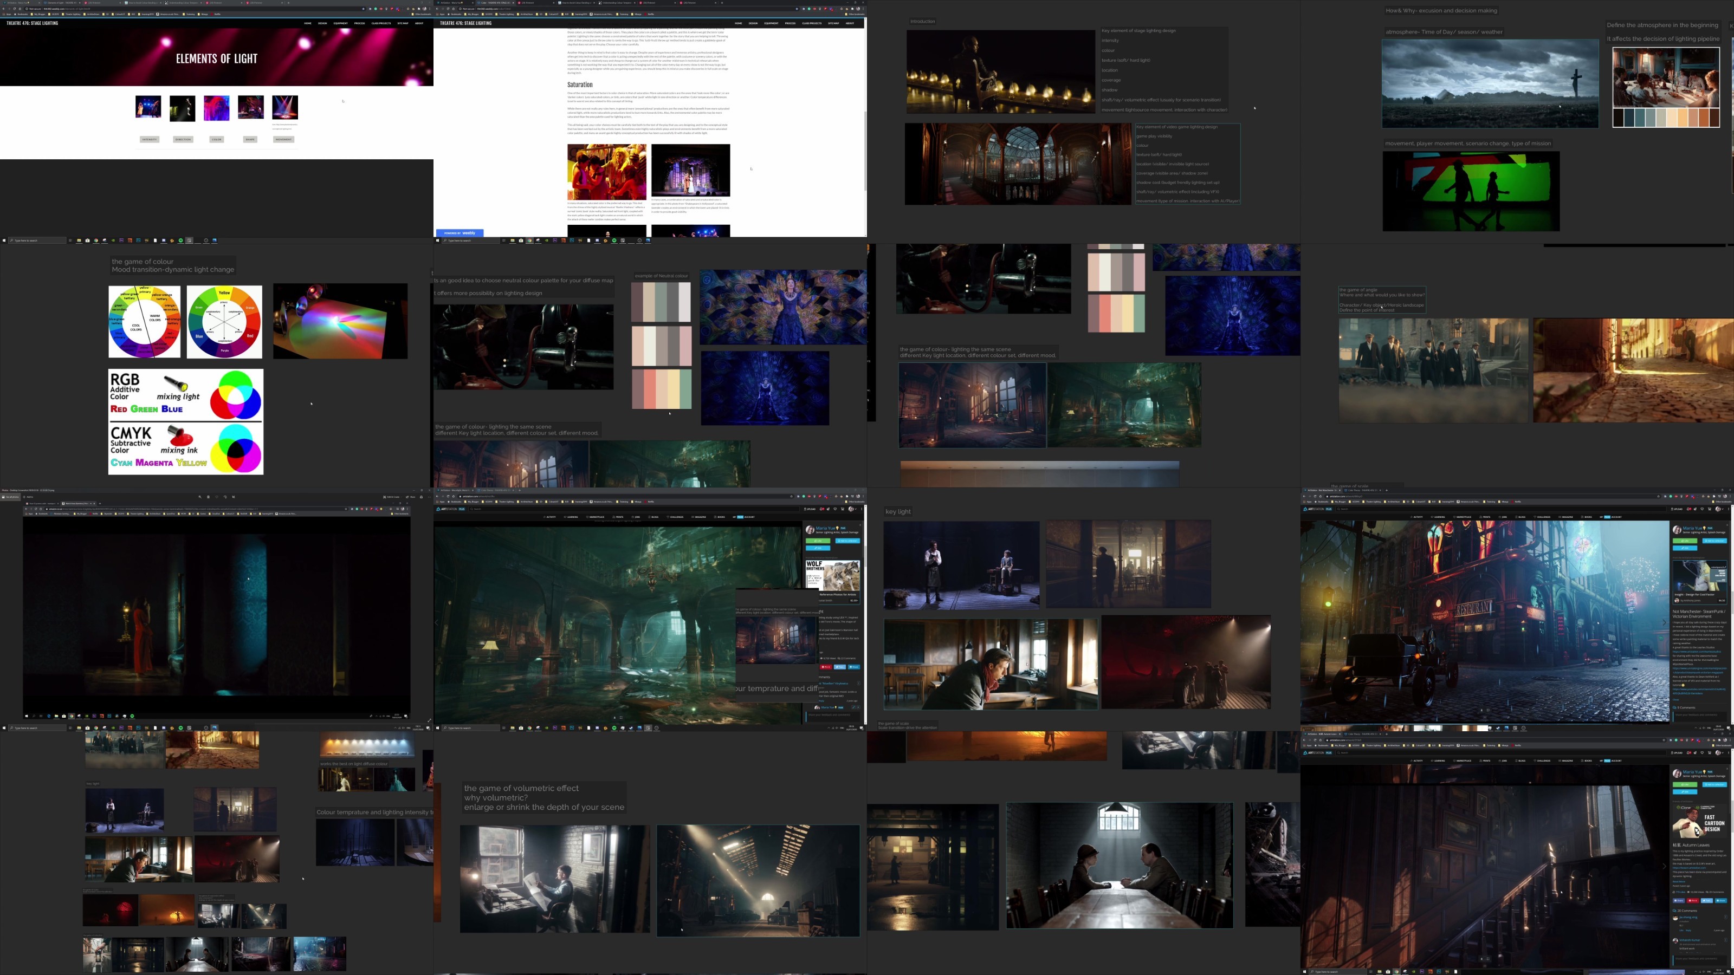1734x975 pixels.
Task: Click Edit on the Not Manchester artwork page
Action: 1685,548
